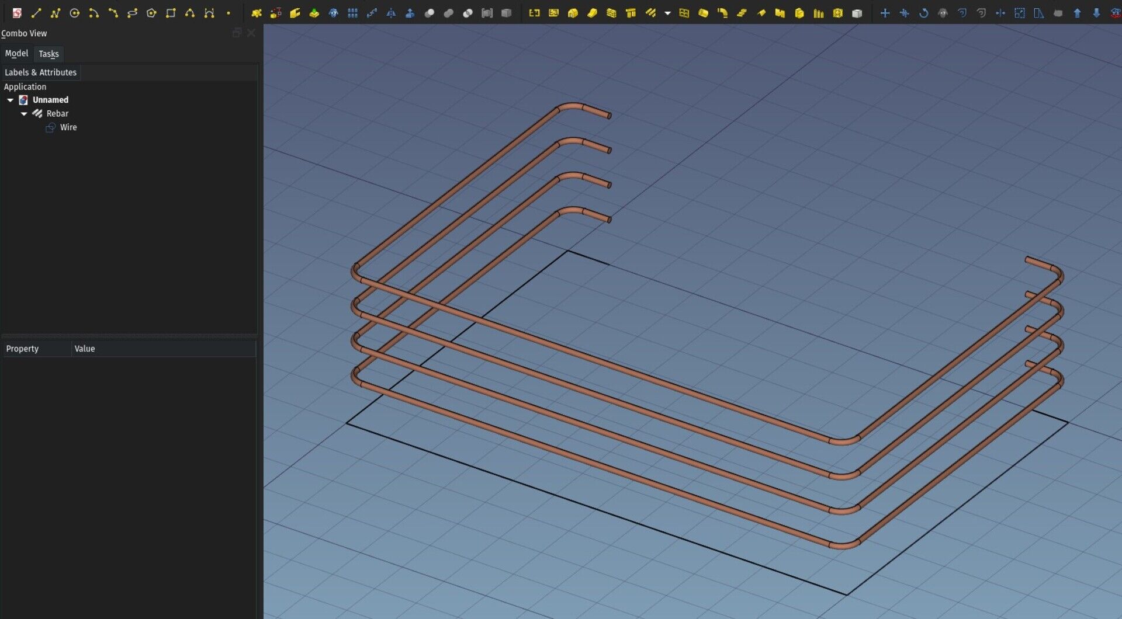Image resolution: width=1122 pixels, height=619 pixels.
Task: Switch to the Tasks tab
Action: pyautogui.click(x=49, y=54)
